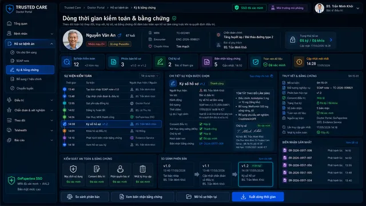Viewport: 366px width, 206px height.
Task: Click the Chữ ký số pen icon
Action: click(160, 62)
